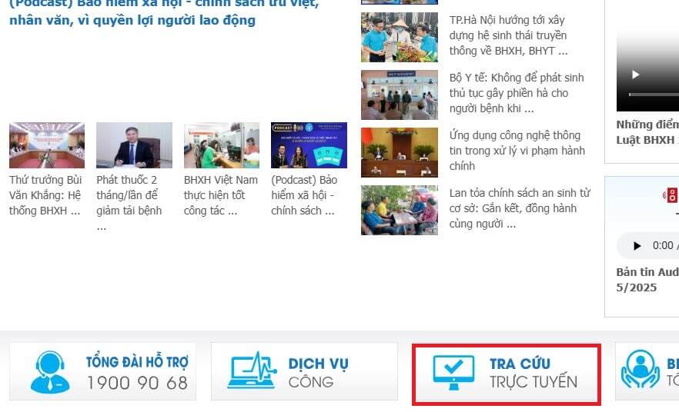Open the Podcast card thumbnail
This screenshot has height=412, width=679.
[309, 145]
